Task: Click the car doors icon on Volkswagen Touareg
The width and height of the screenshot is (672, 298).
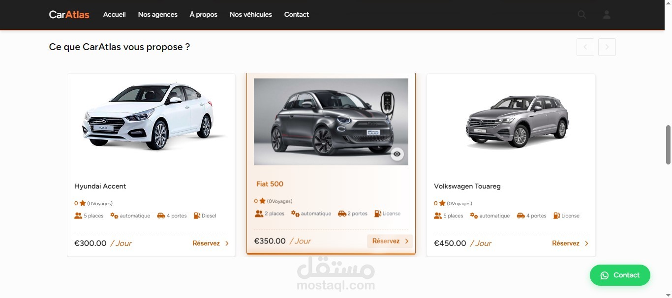Action: (520, 216)
